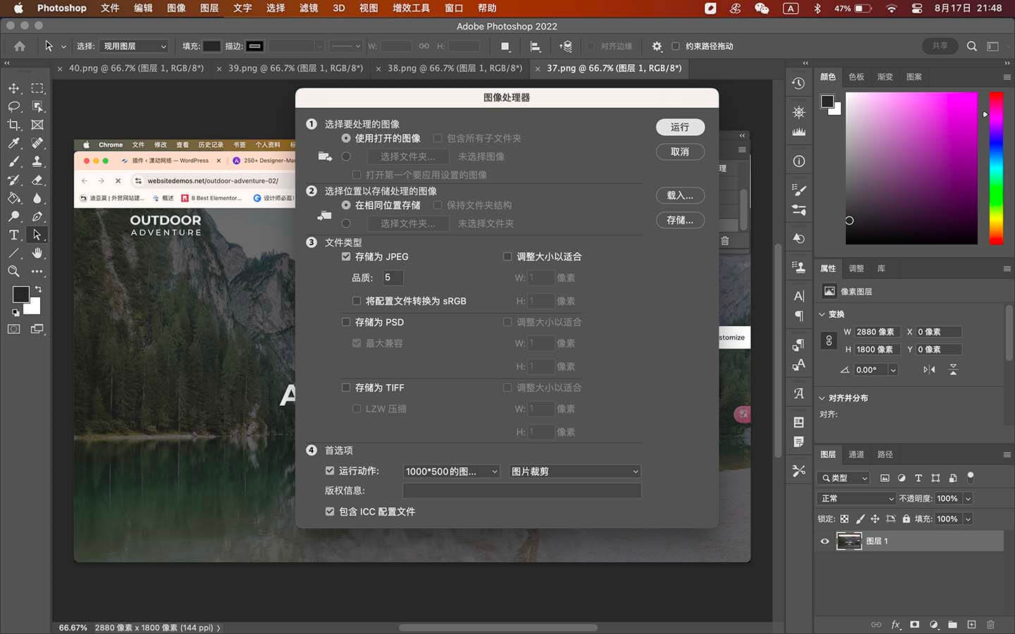Open the layer fill 100% dropdown
The width and height of the screenshot is (1015, 634).
(968, 518)
